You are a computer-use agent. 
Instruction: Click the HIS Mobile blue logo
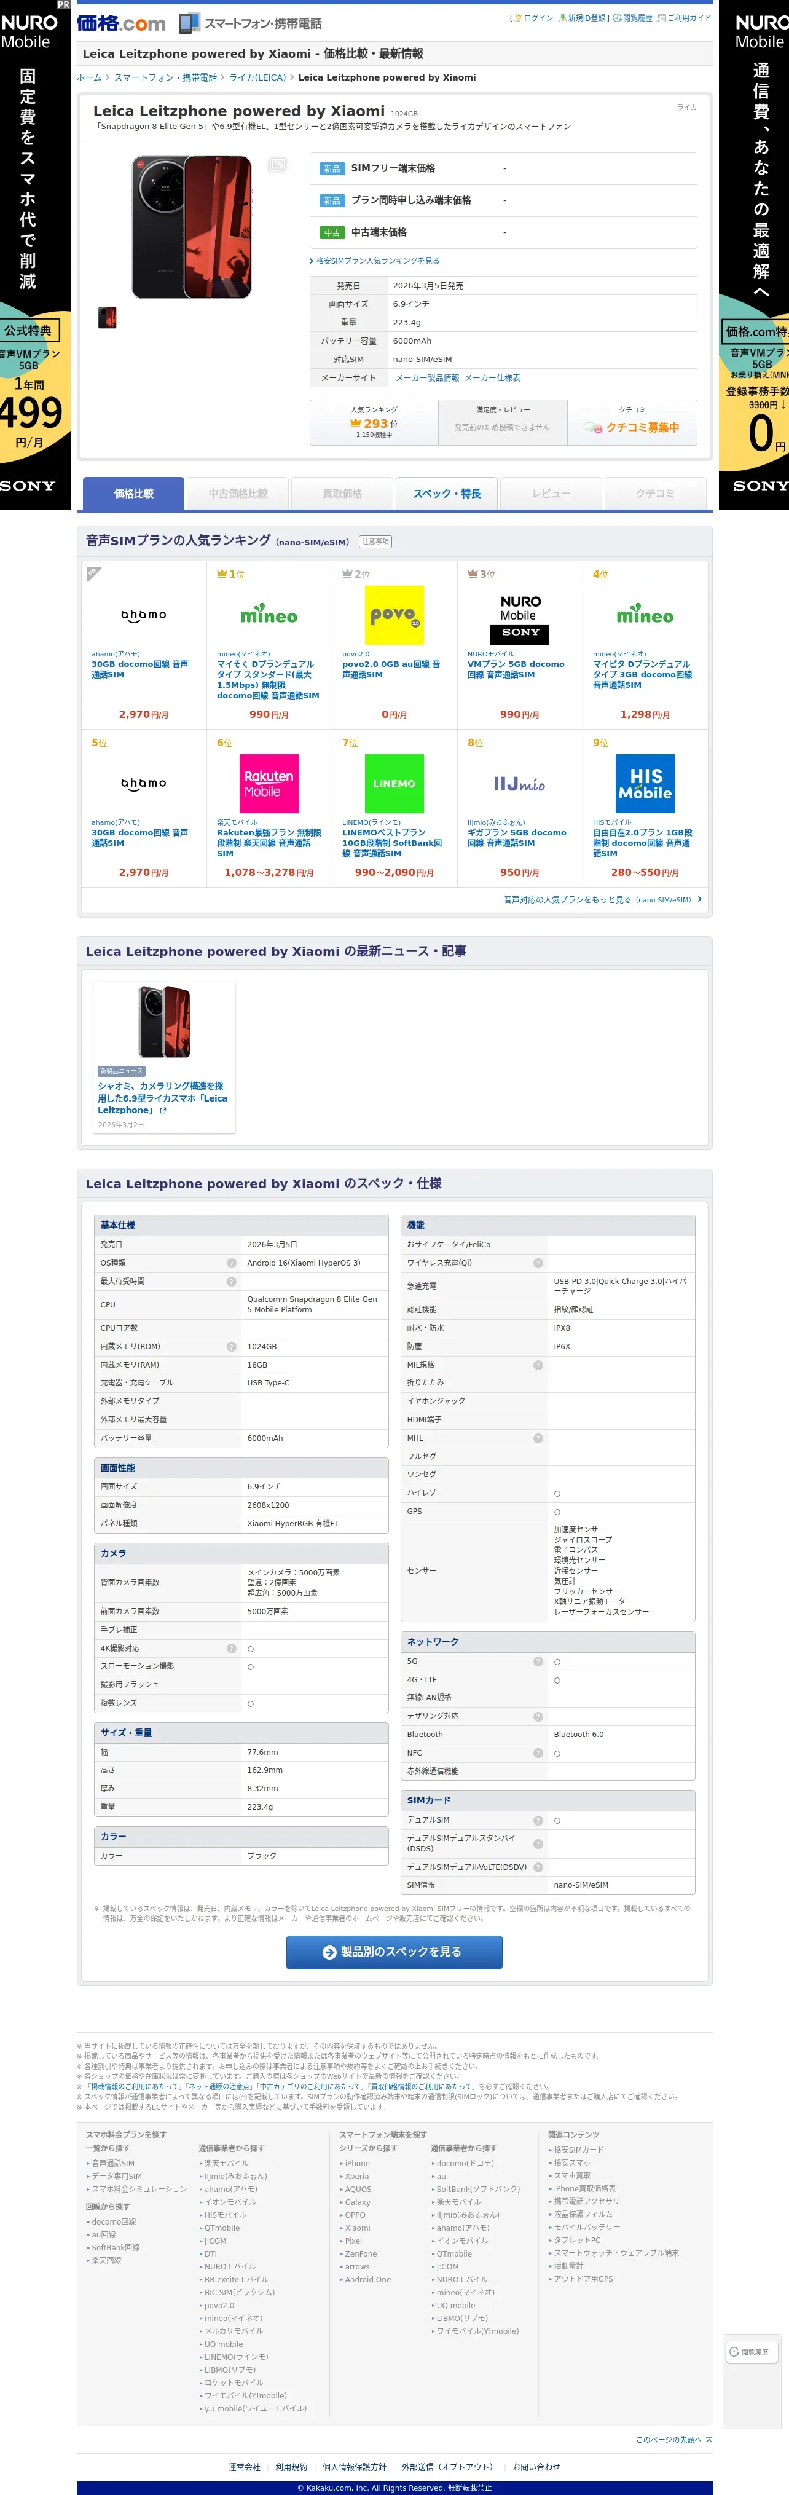(x=645, y=784)
